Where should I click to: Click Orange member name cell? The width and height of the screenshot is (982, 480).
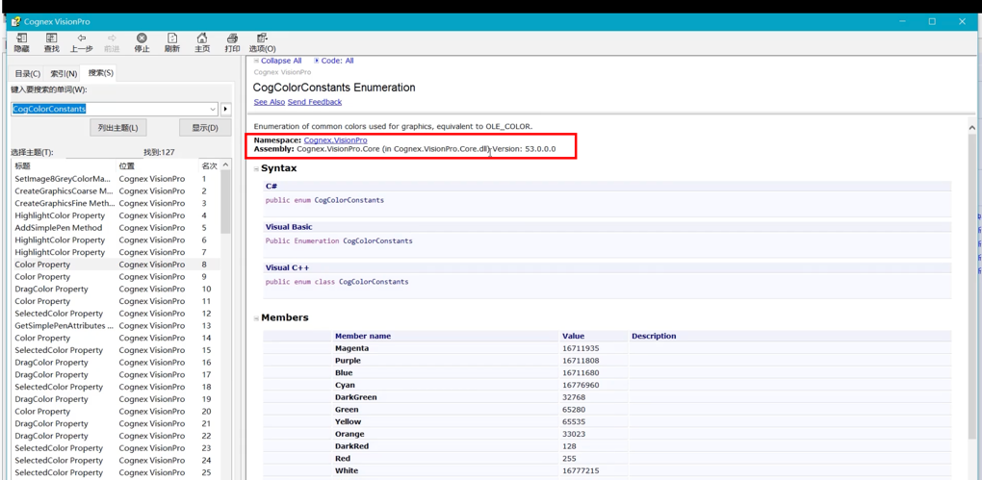click(x=446, y=434)
